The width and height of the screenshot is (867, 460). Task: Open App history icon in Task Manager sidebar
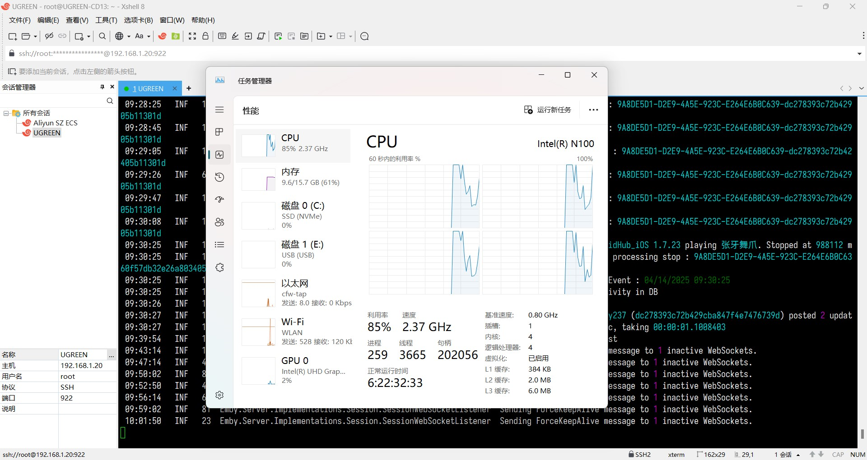click(219, 177)
